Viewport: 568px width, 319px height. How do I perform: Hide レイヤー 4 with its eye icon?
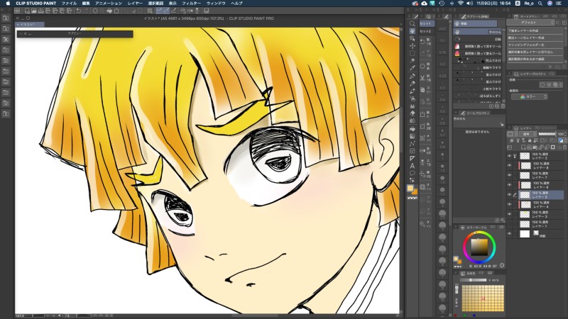pos(509,205)
